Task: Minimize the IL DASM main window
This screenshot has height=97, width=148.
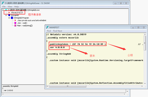Action: (115, 3)
